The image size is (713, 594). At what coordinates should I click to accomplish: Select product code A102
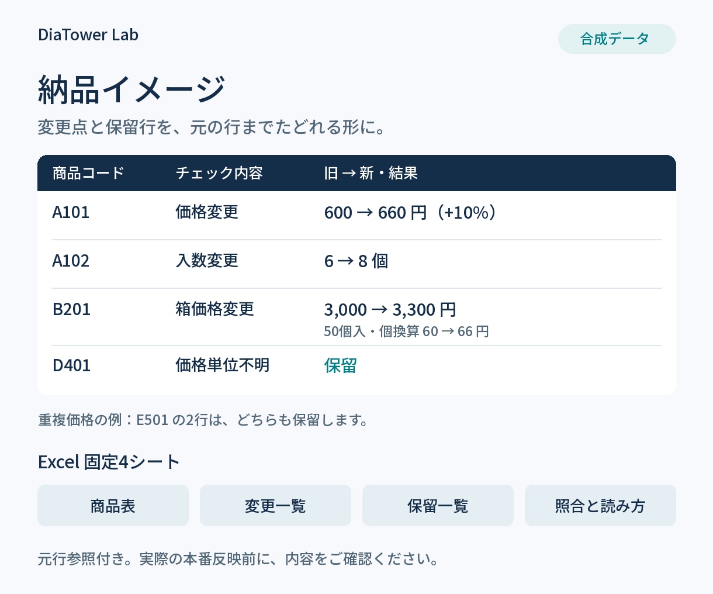71,261
